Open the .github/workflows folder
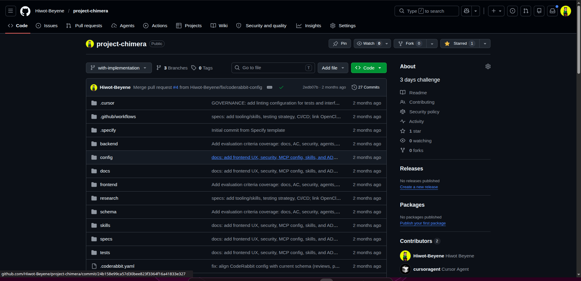 118,117
